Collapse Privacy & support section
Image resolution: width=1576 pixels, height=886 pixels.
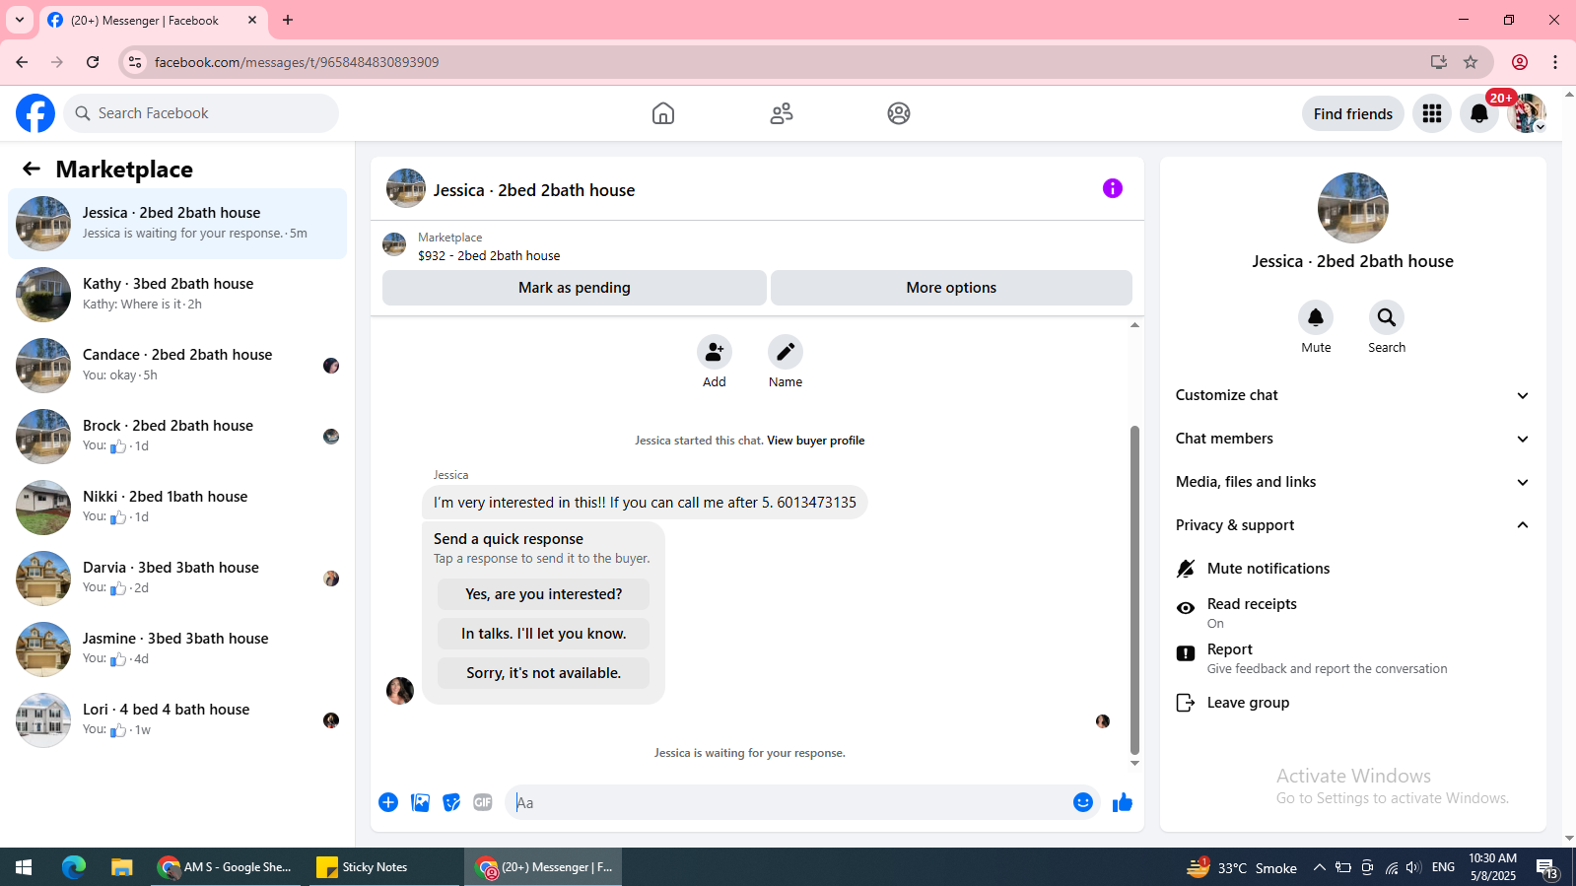[x=1352, y=525]
